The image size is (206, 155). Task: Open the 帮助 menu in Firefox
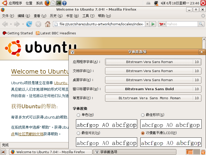[104, 16]
